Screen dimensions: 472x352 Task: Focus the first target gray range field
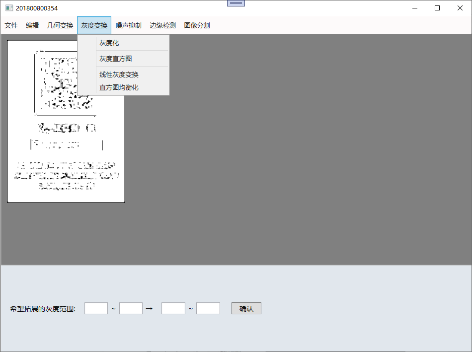pos(173,308)
